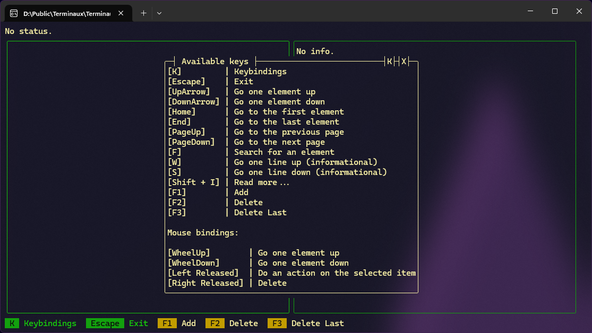Click the green K keybindings key badge

pos(12,323)
